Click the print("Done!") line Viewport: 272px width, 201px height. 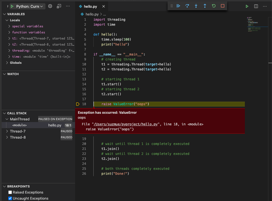115,174
